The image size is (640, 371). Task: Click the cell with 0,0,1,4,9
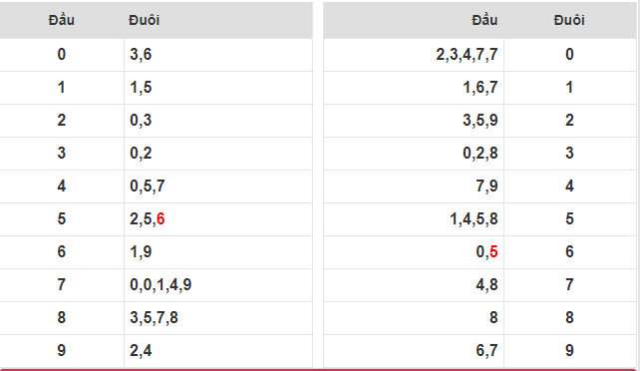tap(218, 285)
